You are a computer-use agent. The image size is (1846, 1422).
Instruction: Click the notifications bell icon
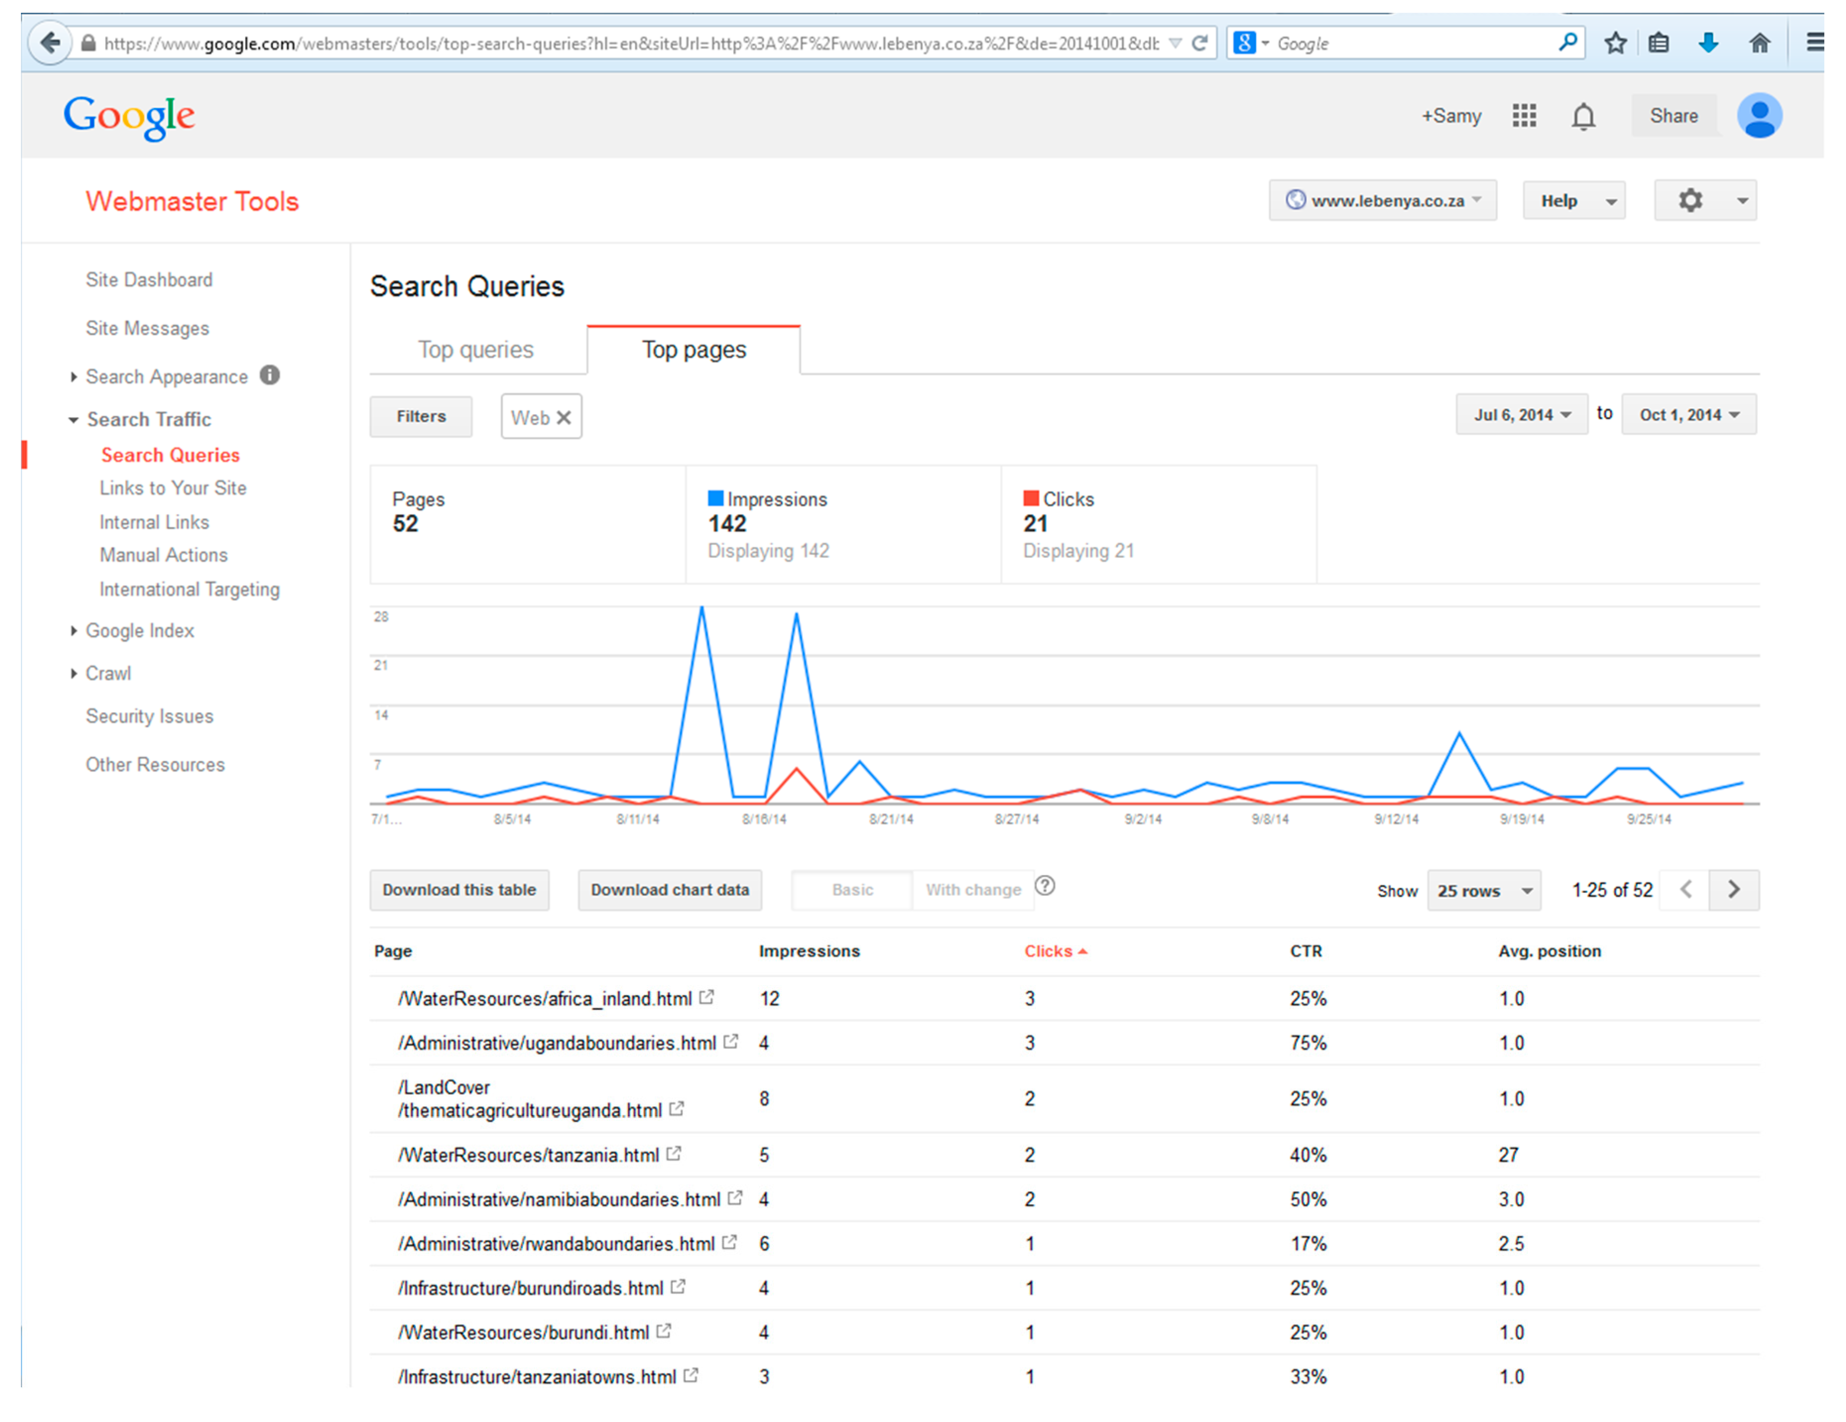tap(1583, 116)
